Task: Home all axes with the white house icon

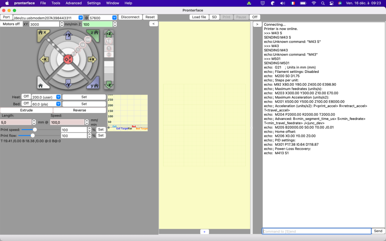Action: click(41, 84)
